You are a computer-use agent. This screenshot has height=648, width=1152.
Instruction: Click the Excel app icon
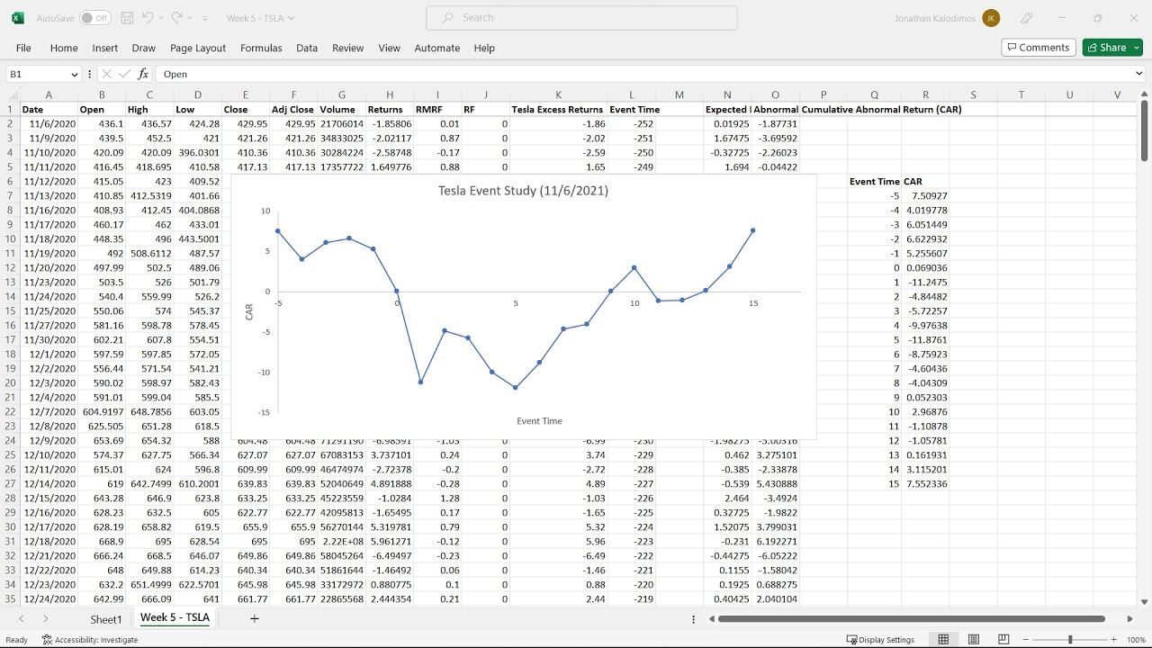tap(18, 18)
